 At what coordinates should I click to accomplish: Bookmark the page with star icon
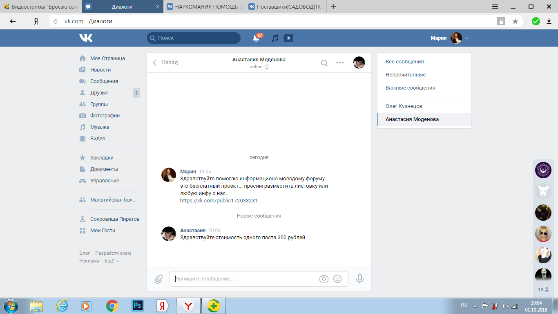[x=516, y=21]
